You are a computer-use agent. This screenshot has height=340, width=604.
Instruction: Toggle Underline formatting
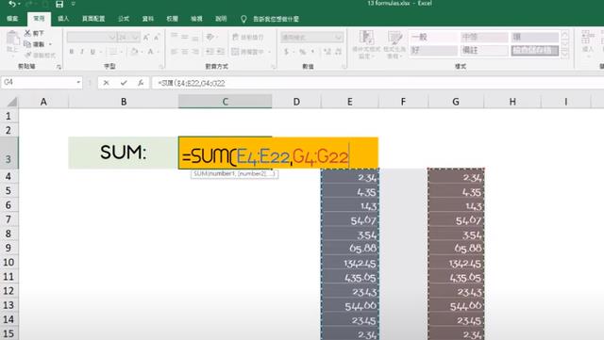(92, 52)
